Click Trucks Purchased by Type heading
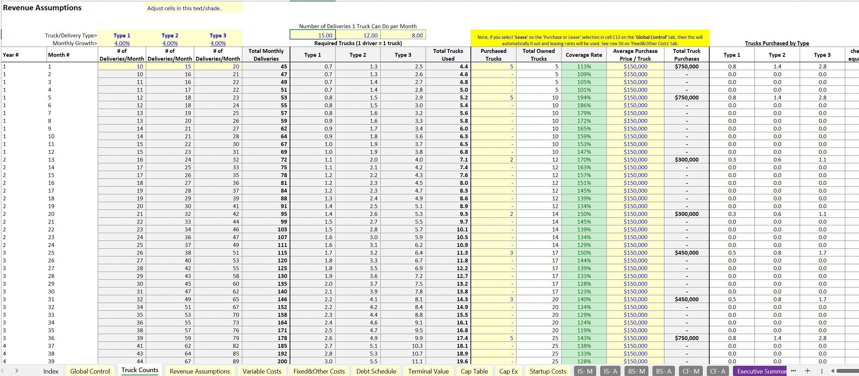Image resolution: width=859 pixels, height=376 pixels. pyautogui.click(x=777, y=43)
